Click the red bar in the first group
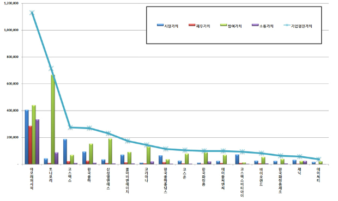The height and width of the screenshot is (201, 338). (x=30, y=145)
